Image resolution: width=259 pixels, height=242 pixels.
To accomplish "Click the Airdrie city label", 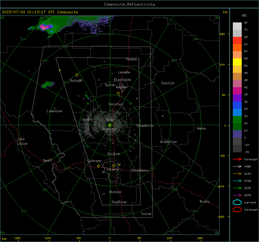I will coord(113,154).
